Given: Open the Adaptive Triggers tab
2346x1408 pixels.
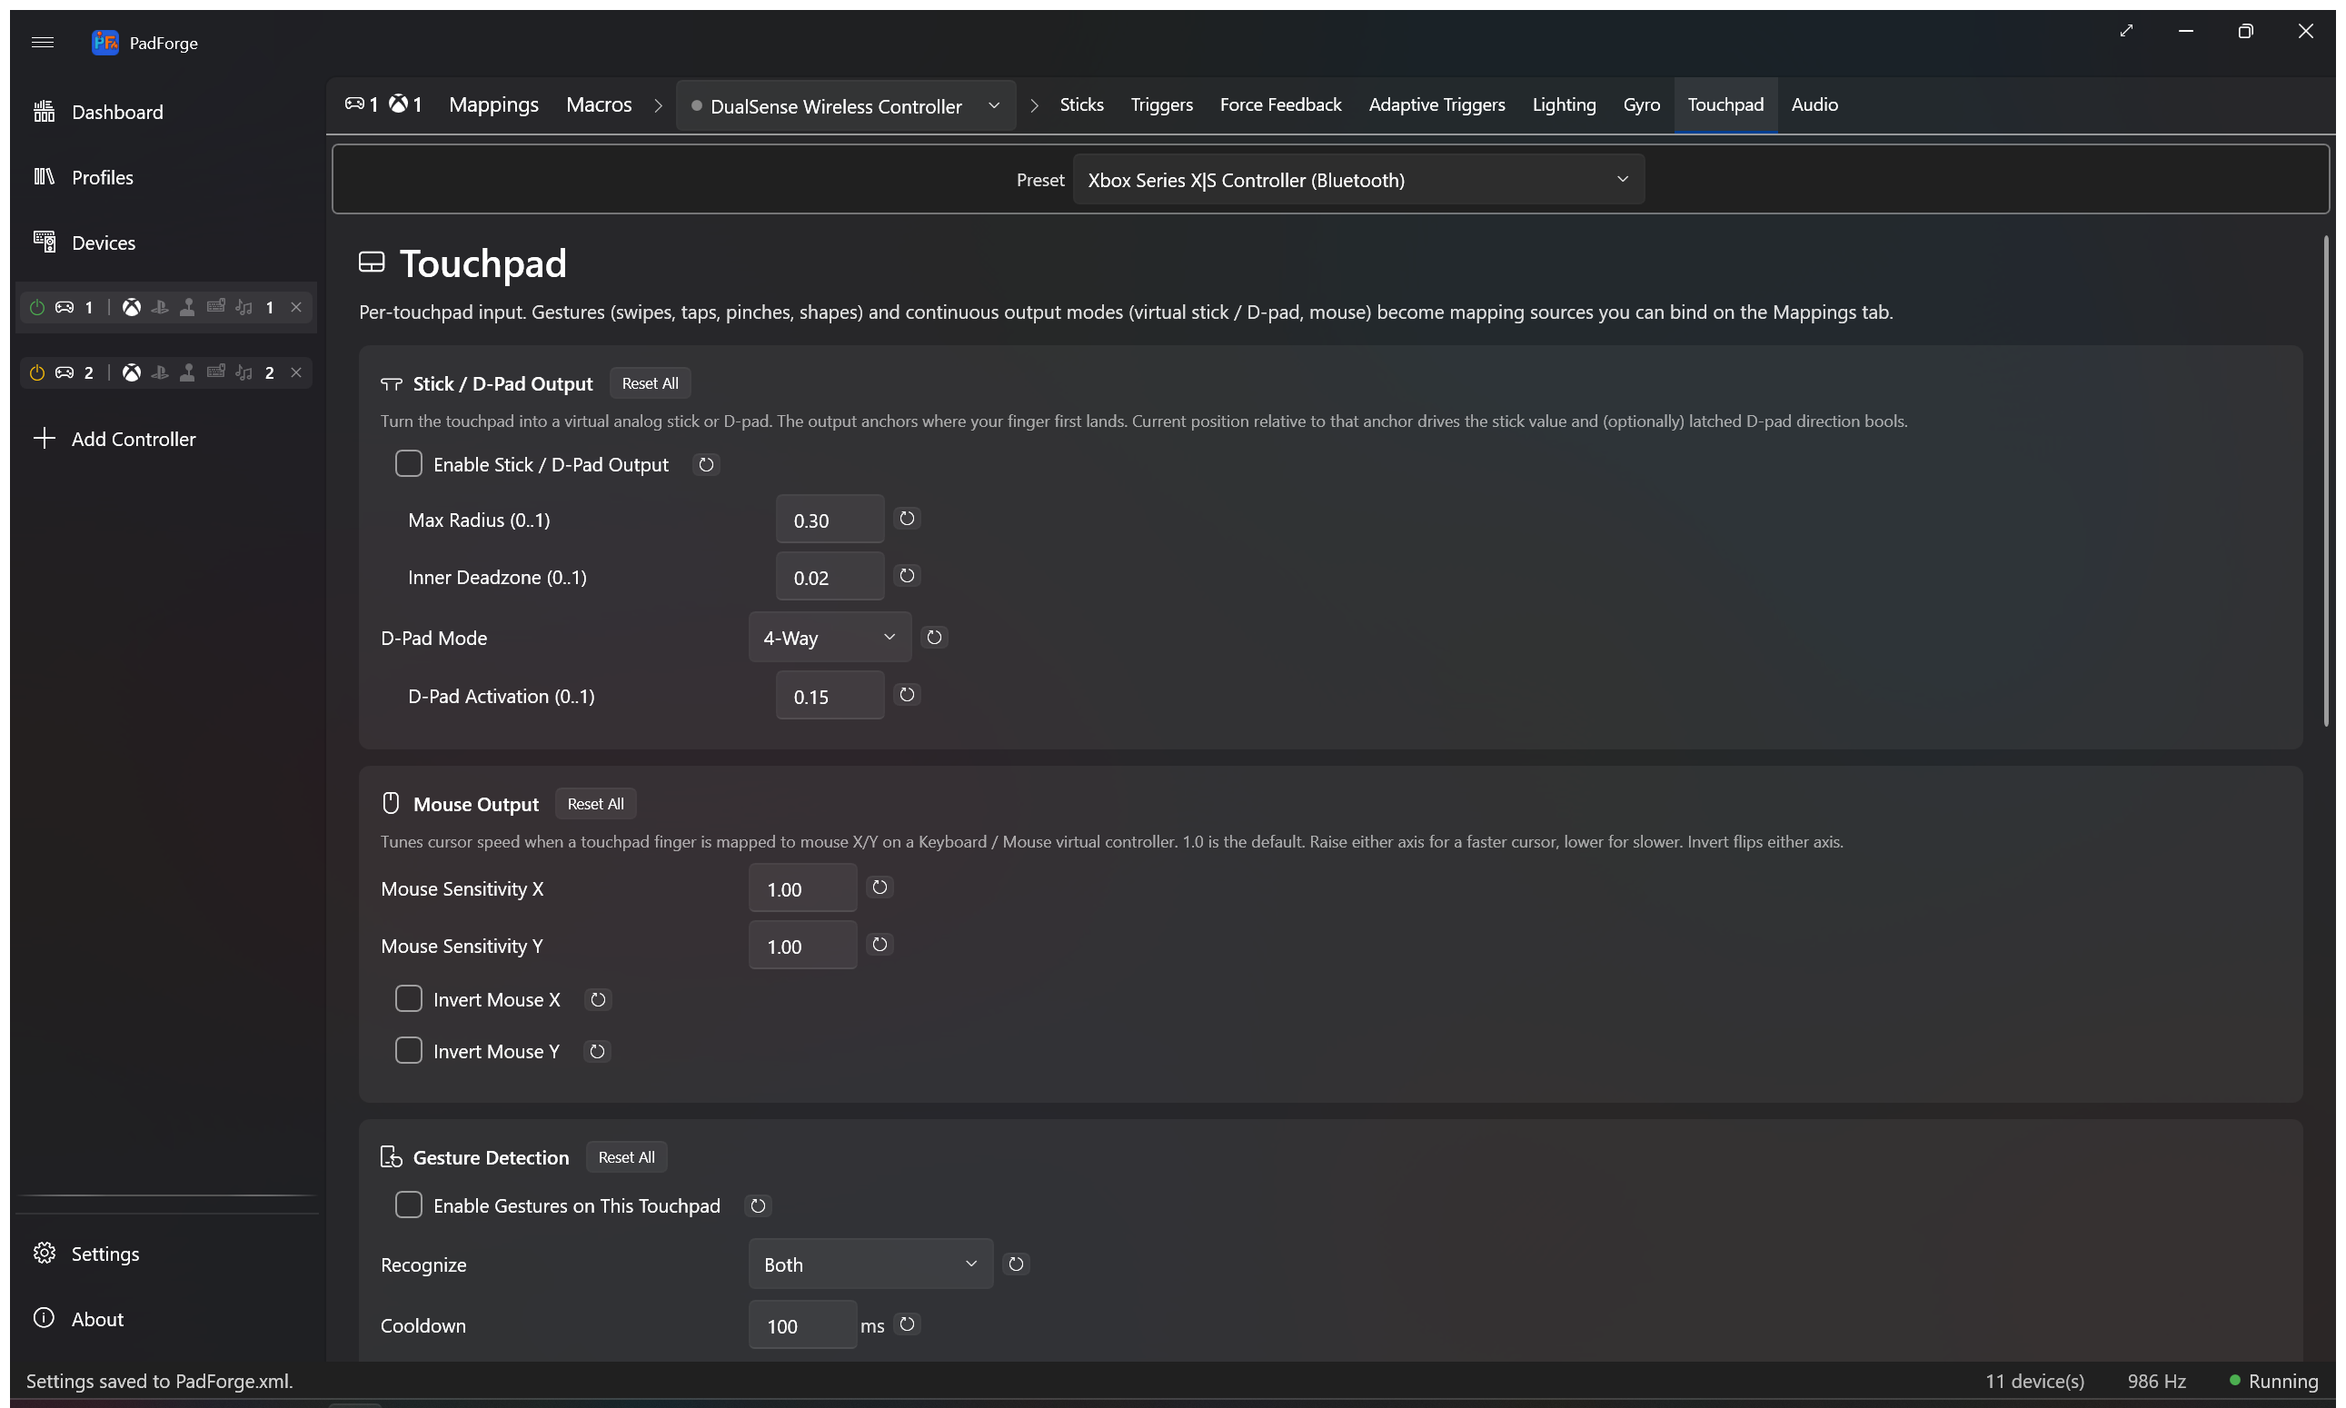Looking at the screenshot, I should tap(1436, 104).
